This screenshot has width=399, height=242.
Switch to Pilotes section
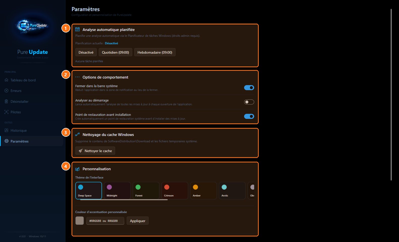pos(32,112)
